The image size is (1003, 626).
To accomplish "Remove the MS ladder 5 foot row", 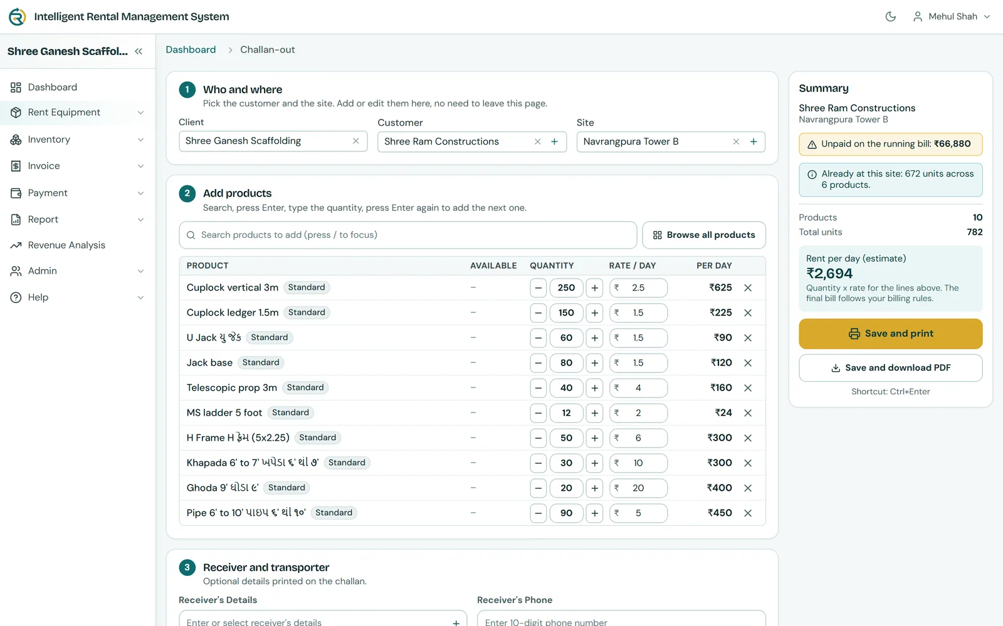I will coord(748,413).
